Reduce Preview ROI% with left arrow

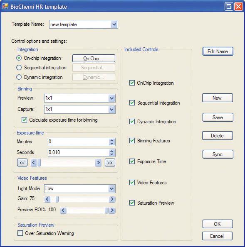click(63, 210)
